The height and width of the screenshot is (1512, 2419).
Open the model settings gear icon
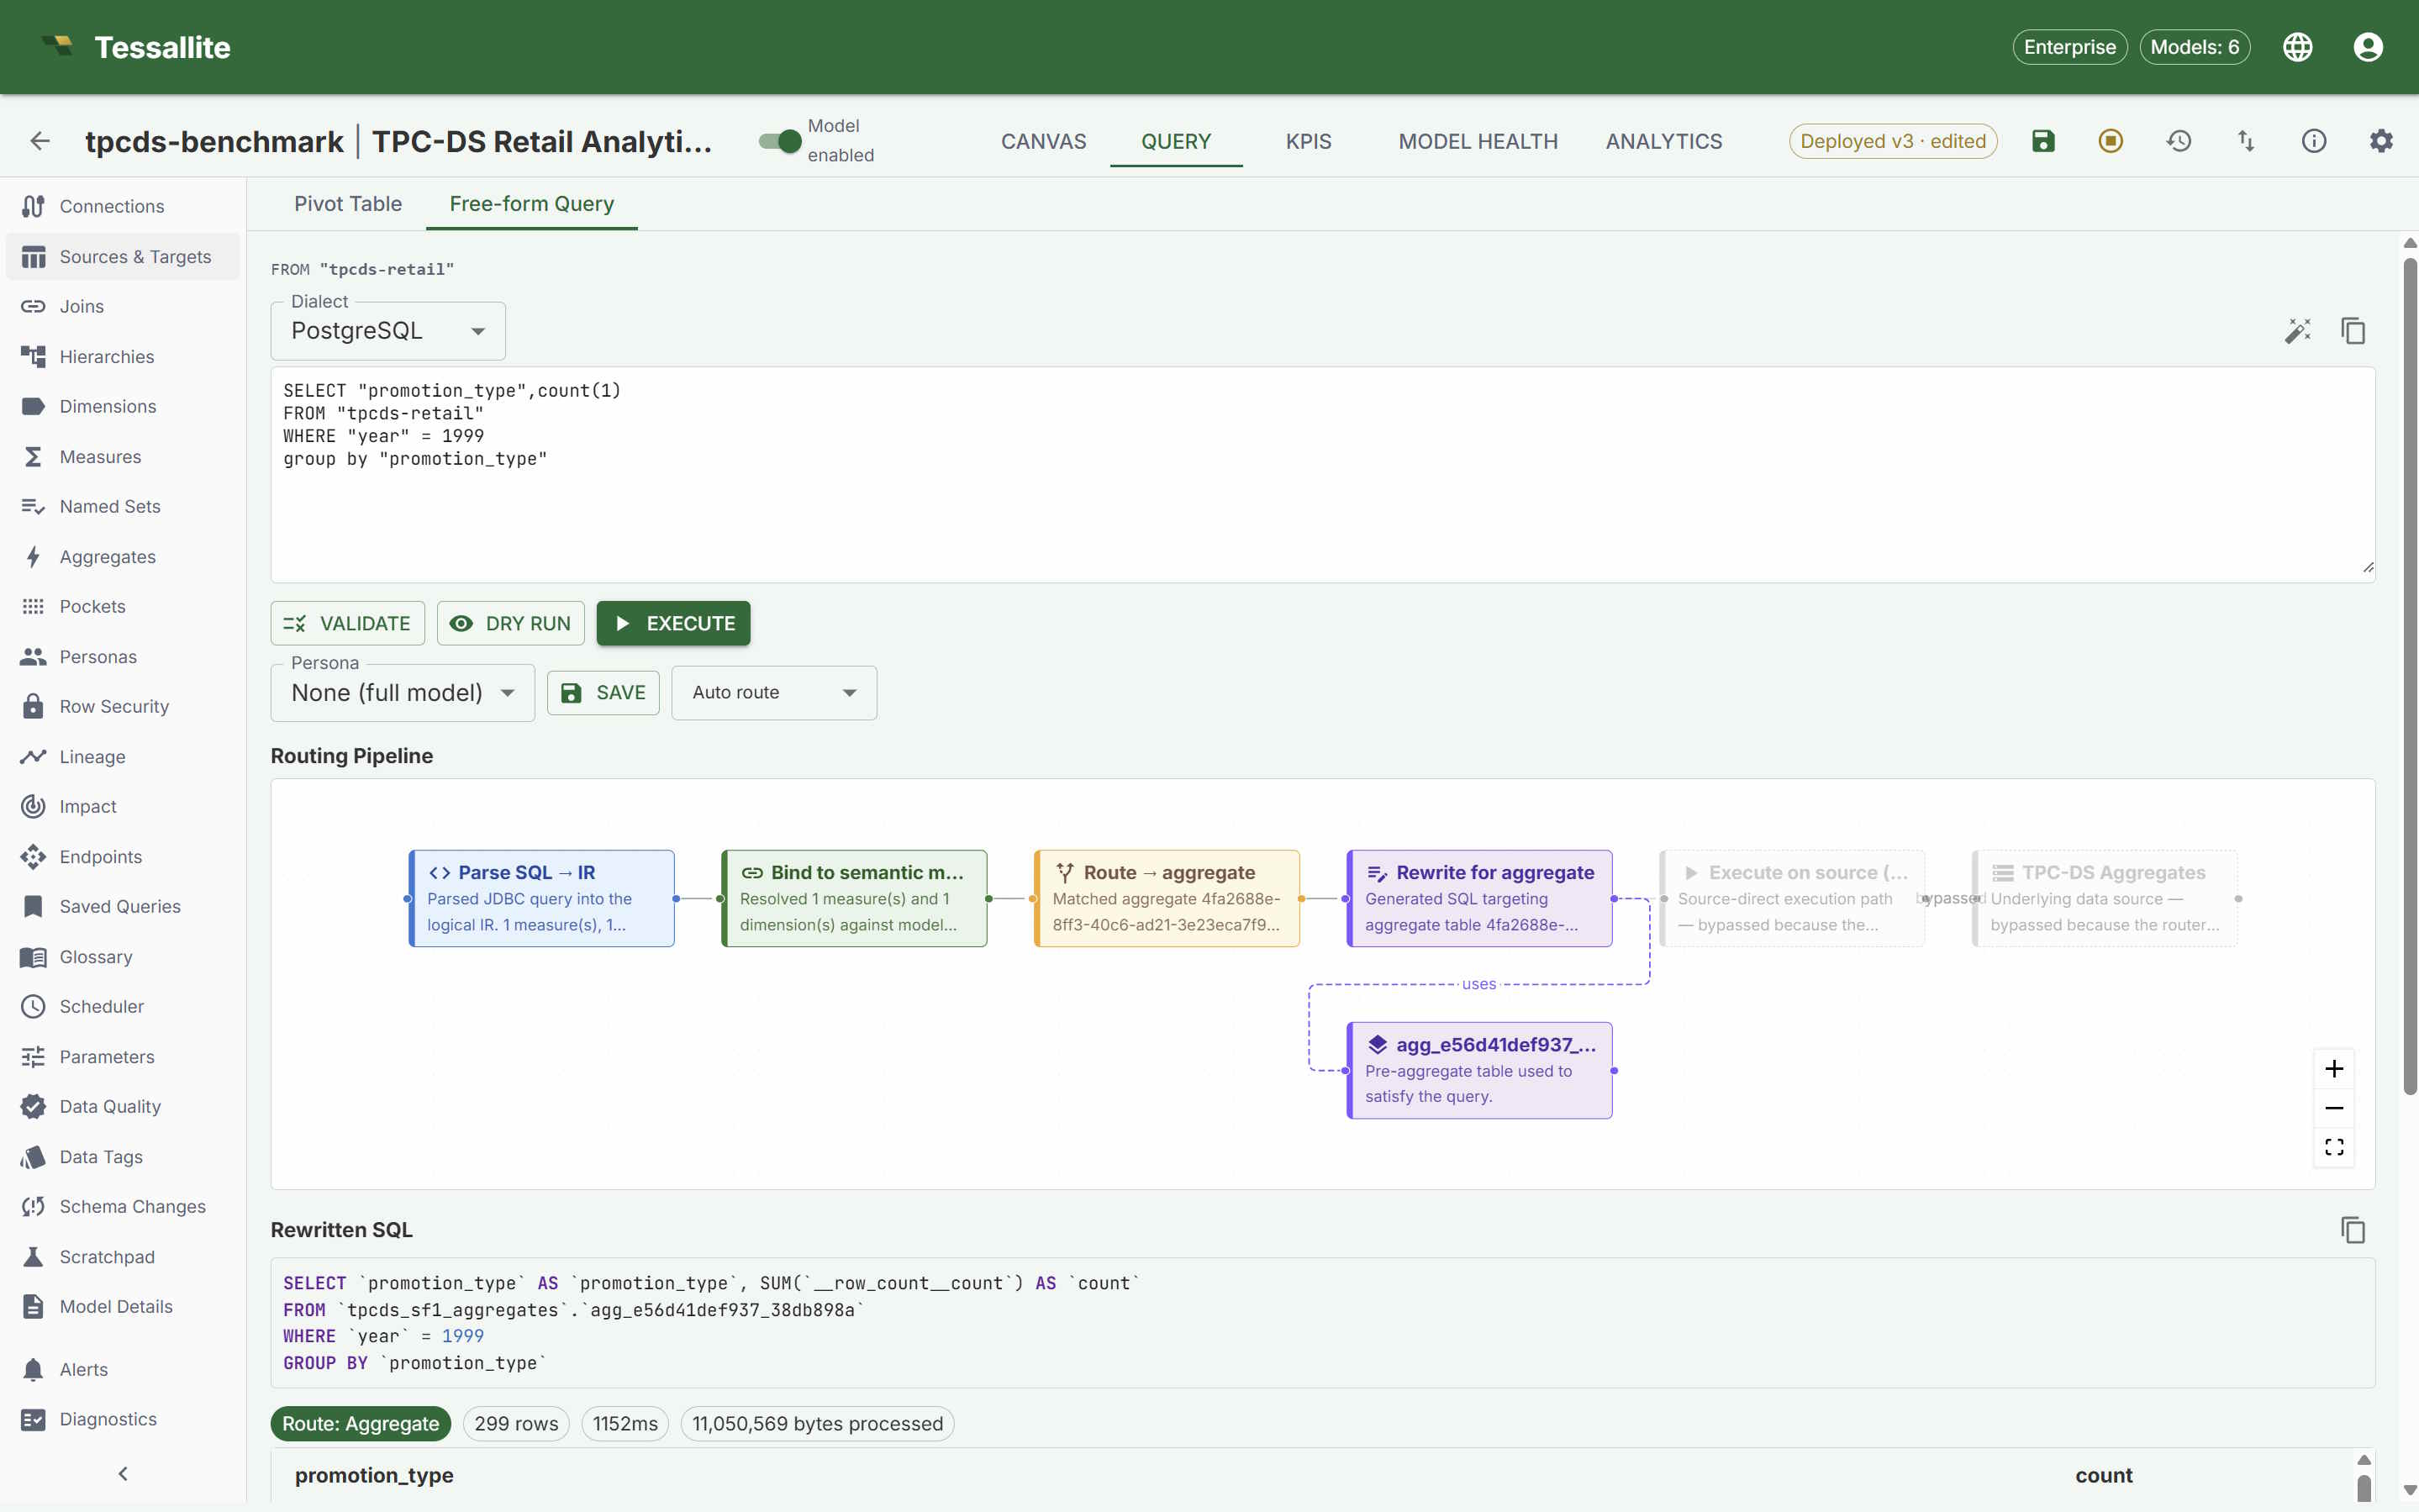point(2381,141)
